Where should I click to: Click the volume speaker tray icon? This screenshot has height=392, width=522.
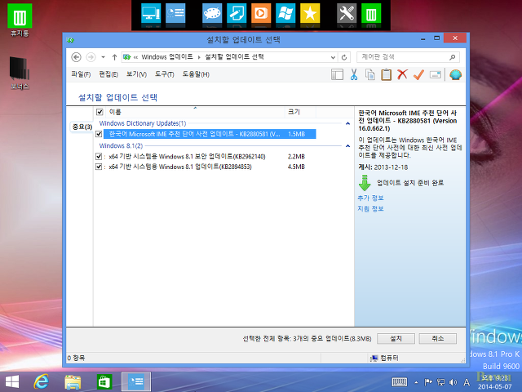pos(453,382)
